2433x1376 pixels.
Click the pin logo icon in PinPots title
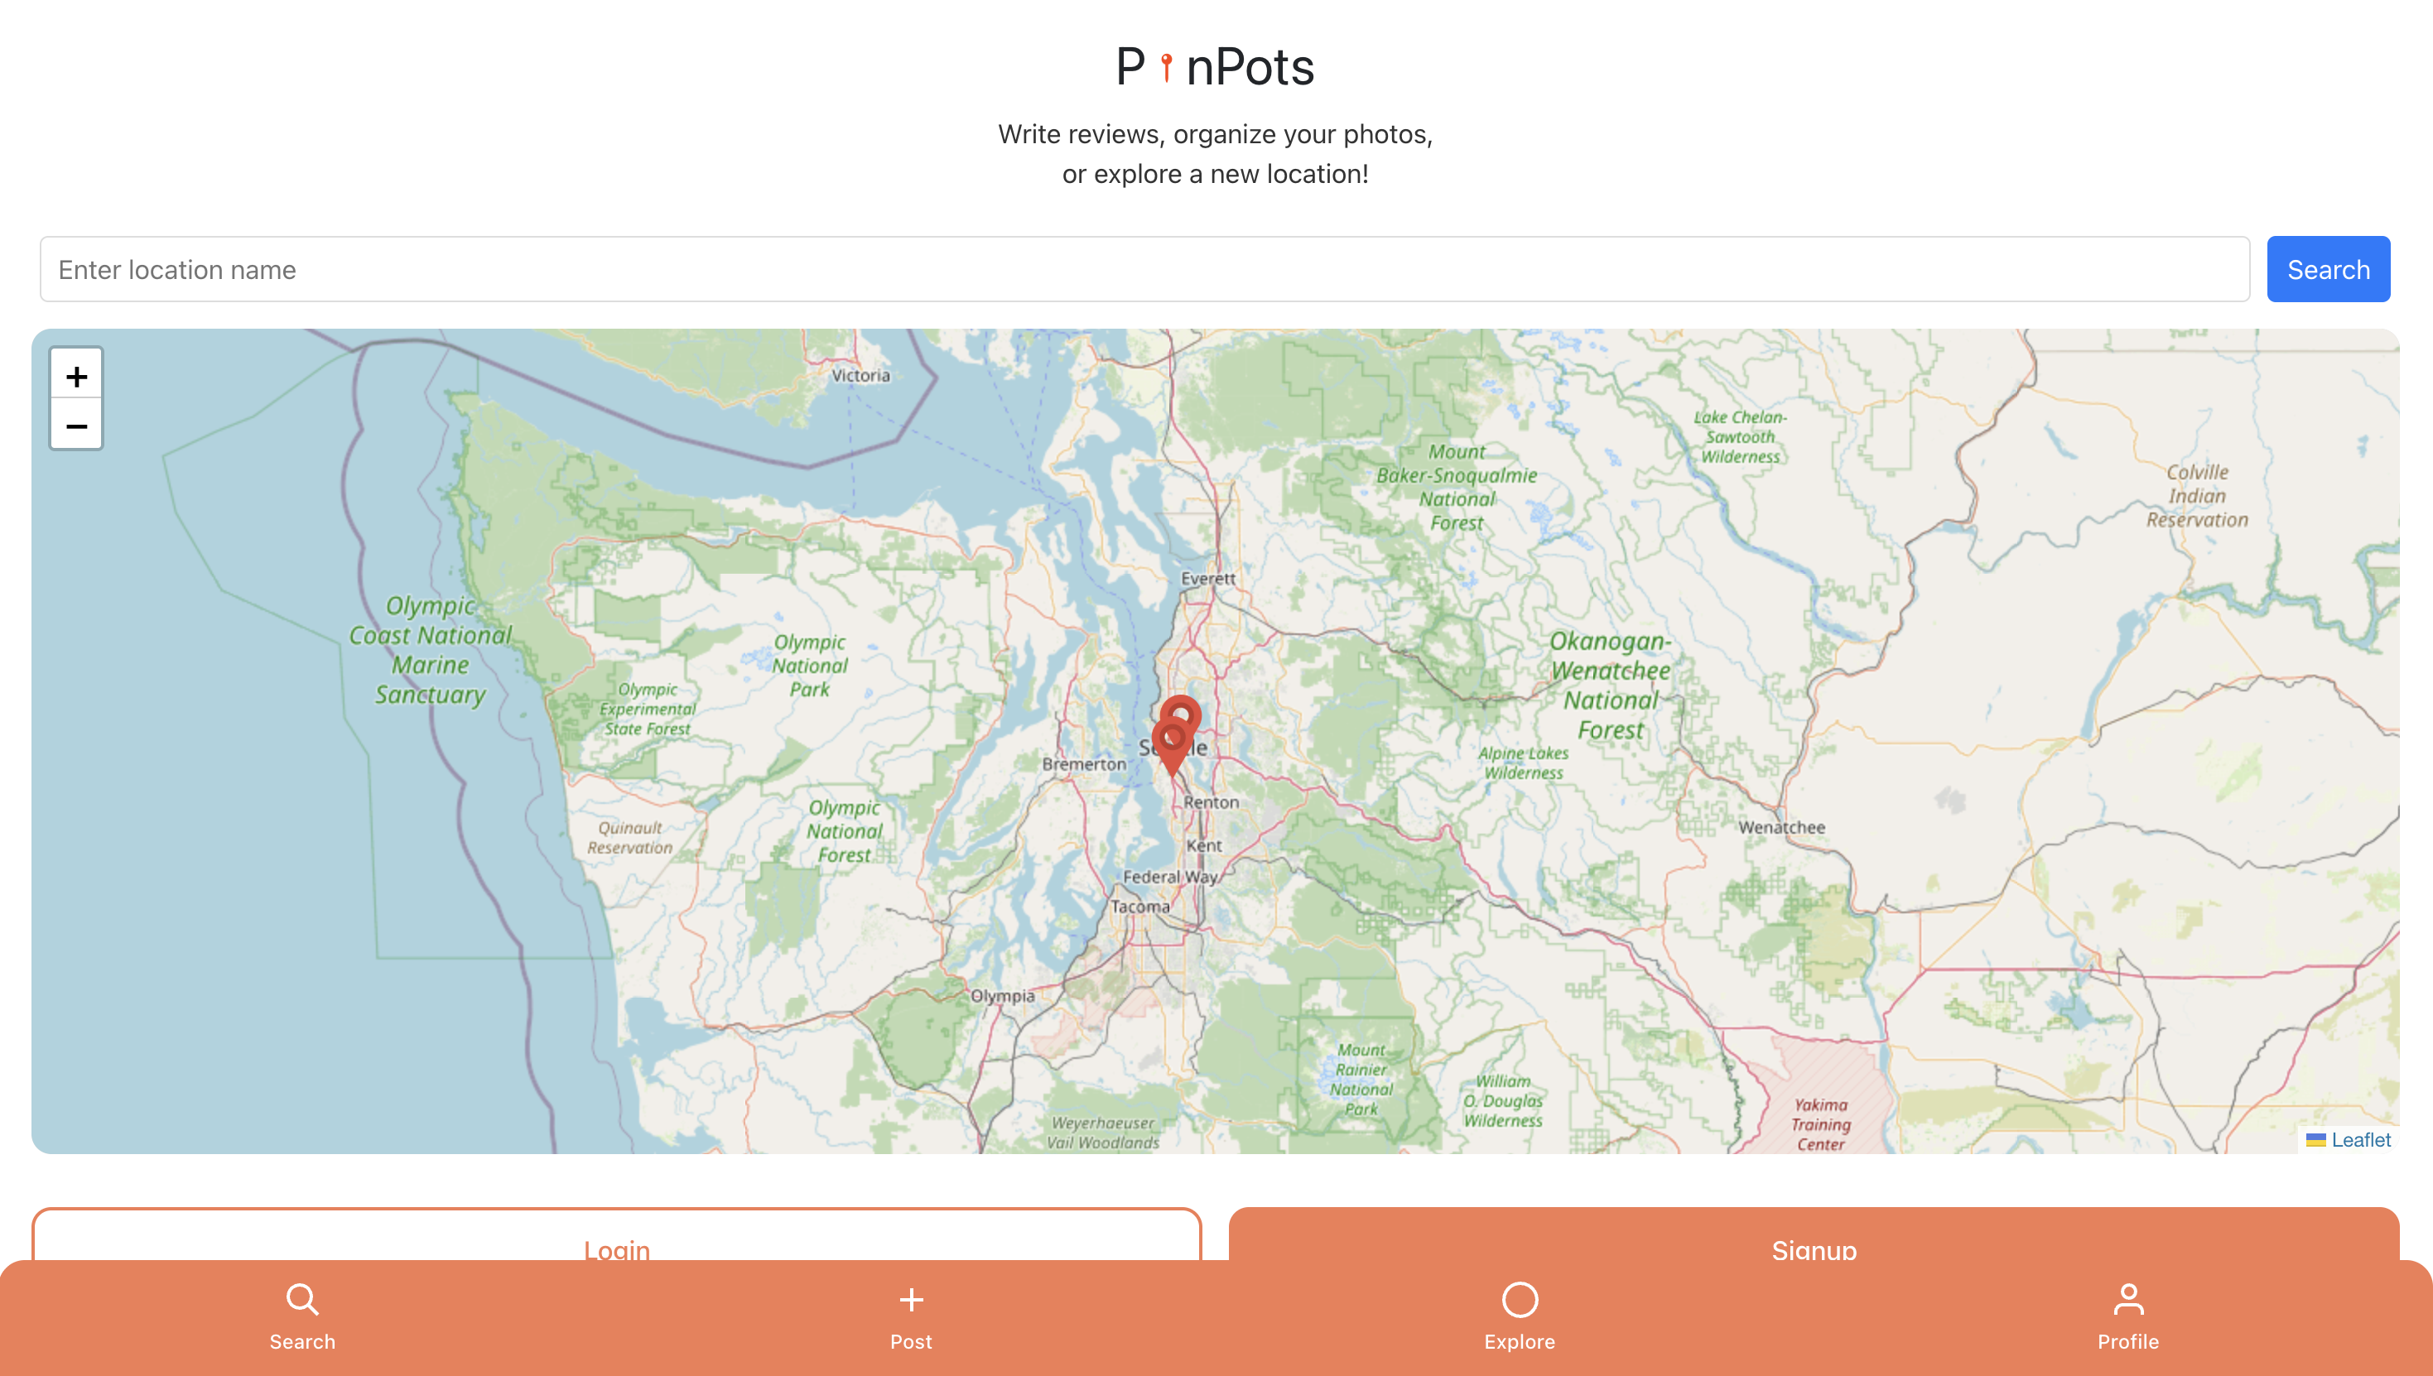(1167, 67)
